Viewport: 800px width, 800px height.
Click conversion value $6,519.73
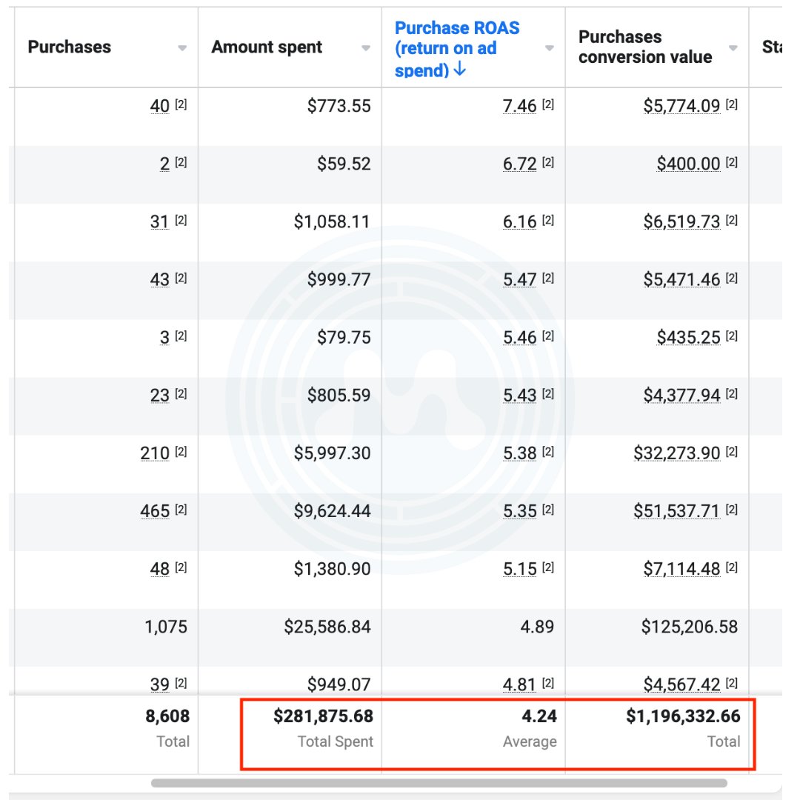[x=681, y=221]
